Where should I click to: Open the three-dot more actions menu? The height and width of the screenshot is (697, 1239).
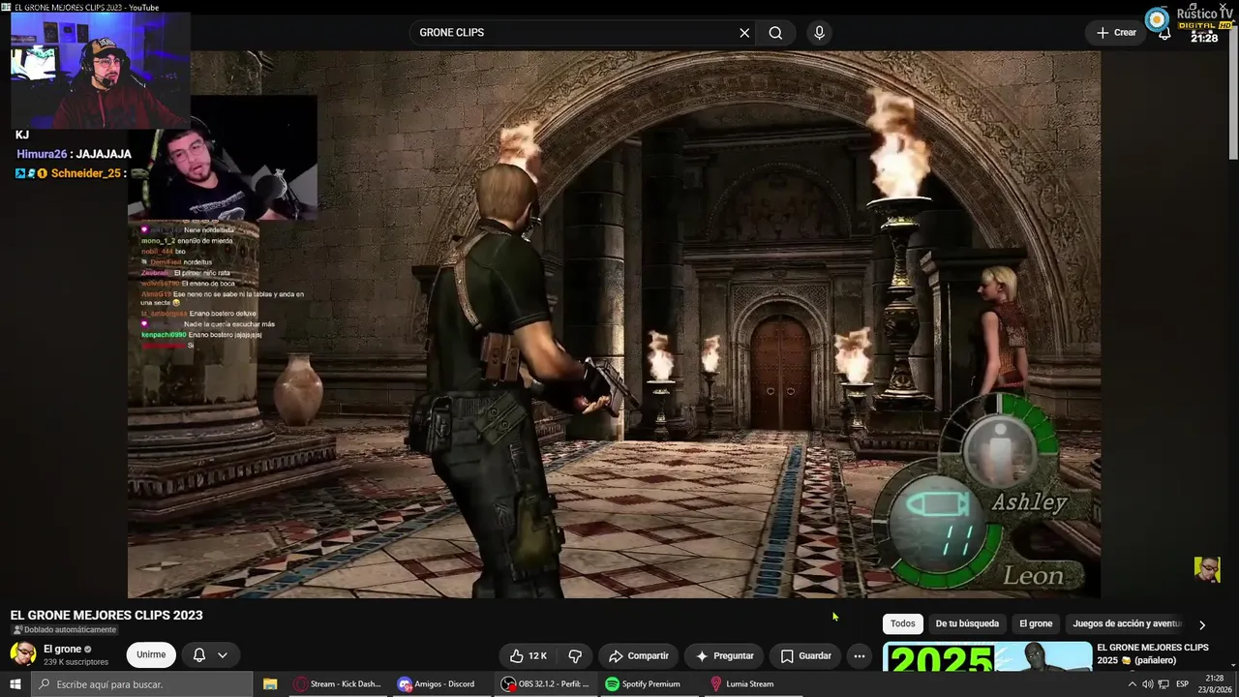tap(860, 655)
